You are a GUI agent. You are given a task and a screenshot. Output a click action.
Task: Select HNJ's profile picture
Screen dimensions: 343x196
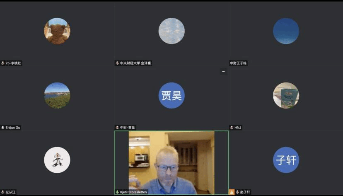tap(286, 95)
